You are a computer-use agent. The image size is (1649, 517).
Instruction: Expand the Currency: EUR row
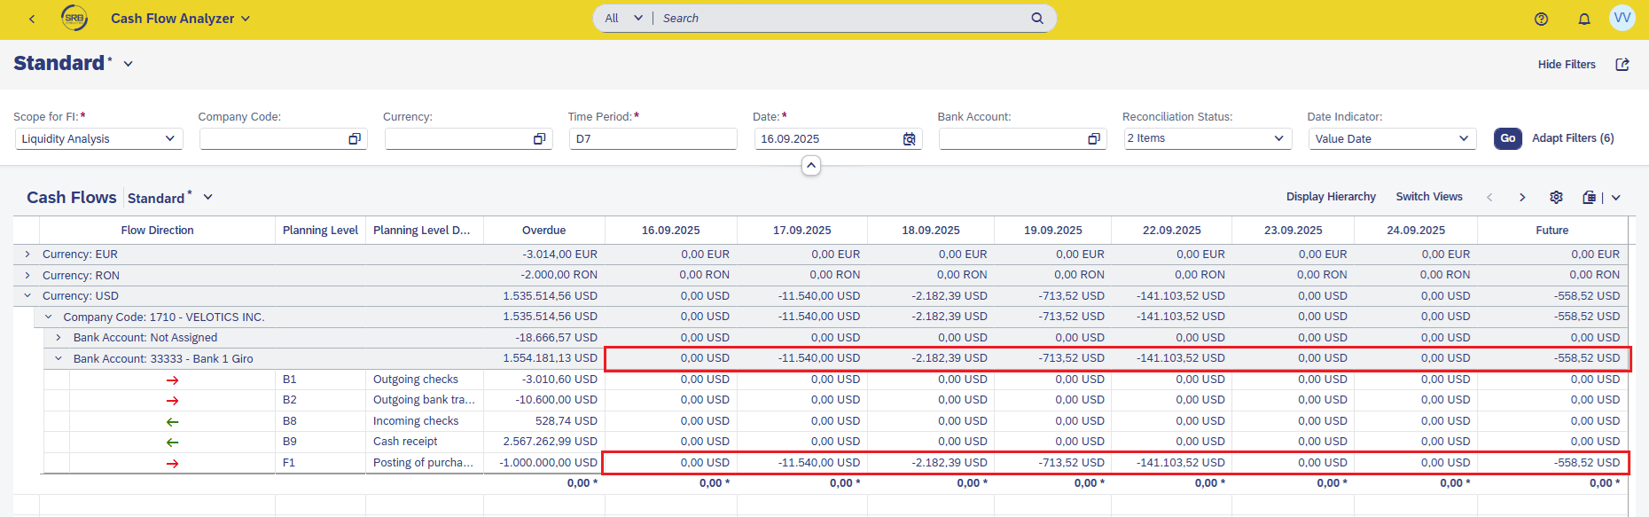pos(27,255)
